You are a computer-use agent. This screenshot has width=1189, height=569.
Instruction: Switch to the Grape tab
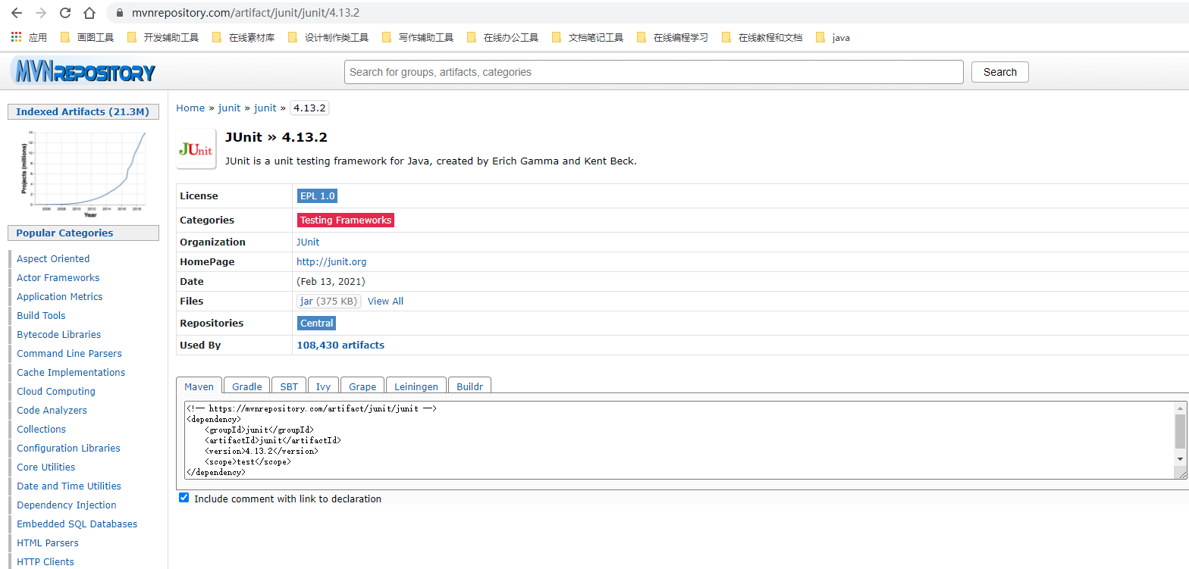(362, 386)
